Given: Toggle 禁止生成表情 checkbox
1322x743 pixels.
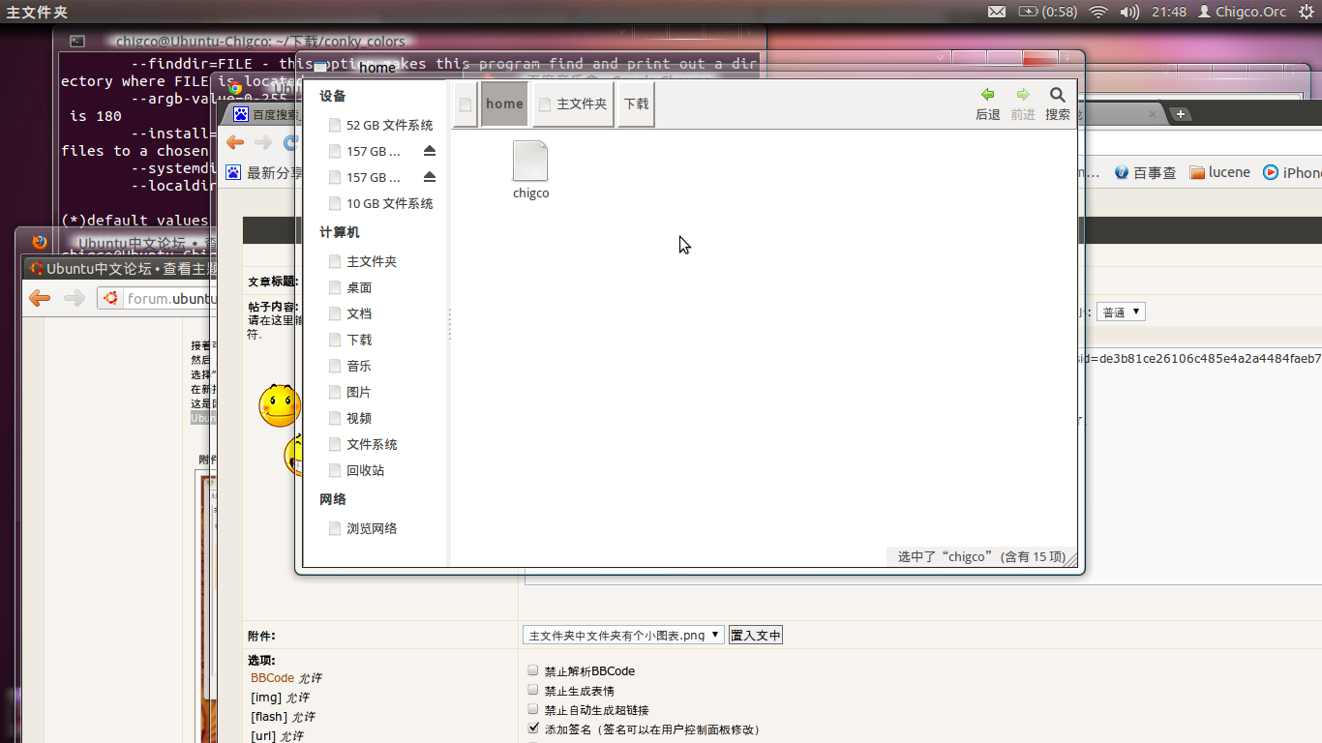Looking at the screenshot, I should pos(533,690).
